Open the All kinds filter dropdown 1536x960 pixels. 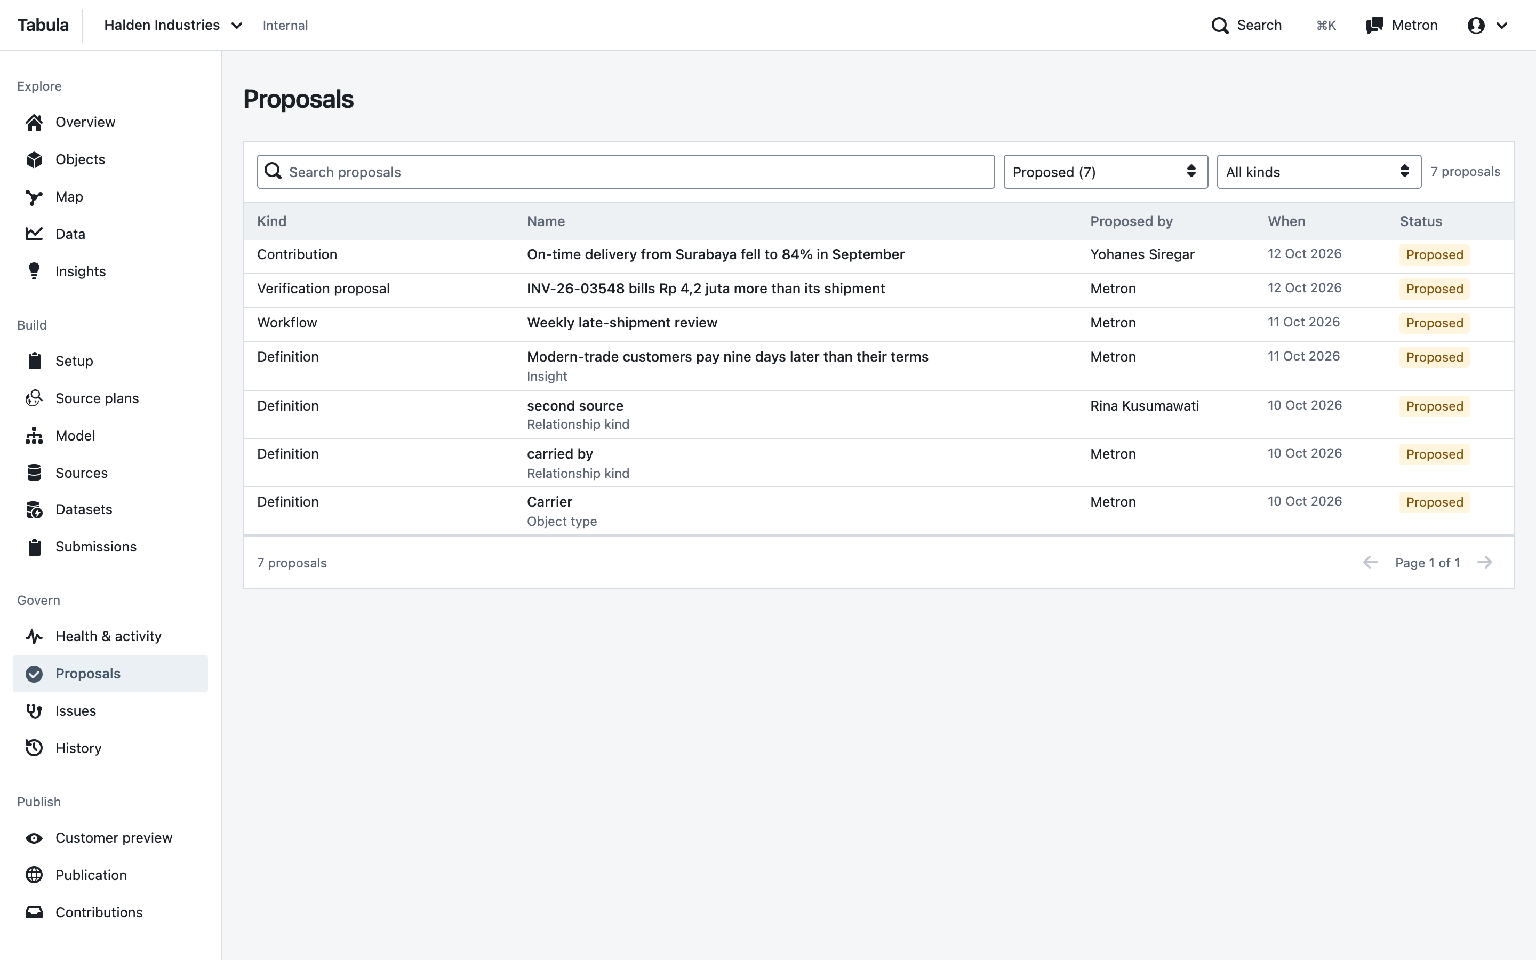coord(1318,172)
